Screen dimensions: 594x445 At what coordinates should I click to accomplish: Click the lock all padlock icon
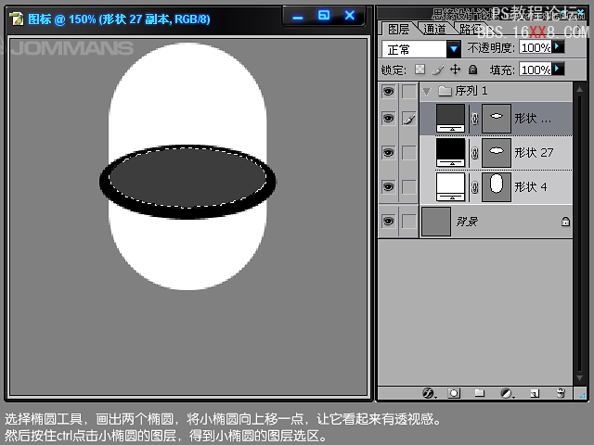point(472,70)
